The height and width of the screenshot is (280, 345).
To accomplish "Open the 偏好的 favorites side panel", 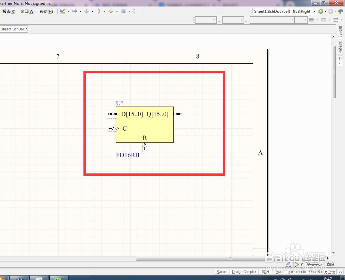I will [x=341, y=32].
